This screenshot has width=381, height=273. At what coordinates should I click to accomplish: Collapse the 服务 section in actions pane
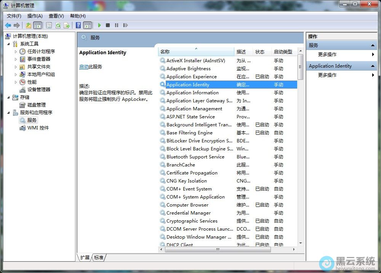coord(373,45)
